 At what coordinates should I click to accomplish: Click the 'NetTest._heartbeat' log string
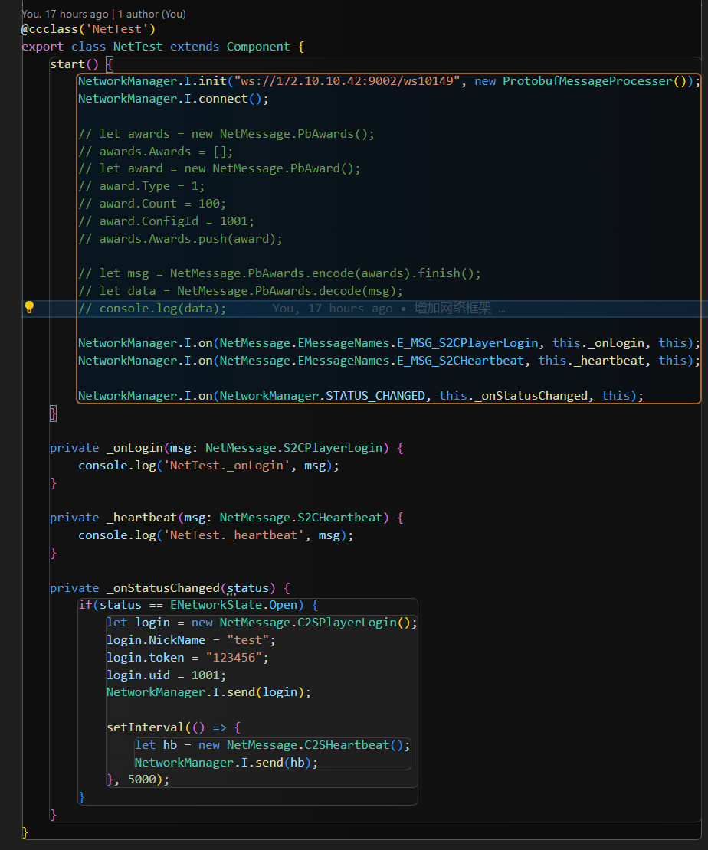point(234,535)
